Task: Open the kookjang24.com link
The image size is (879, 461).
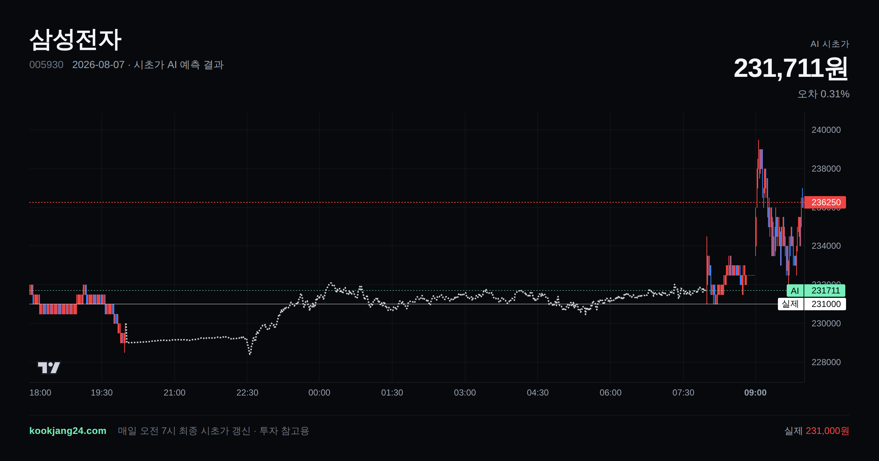Action: pyautogui.click(x=68, y=431)
